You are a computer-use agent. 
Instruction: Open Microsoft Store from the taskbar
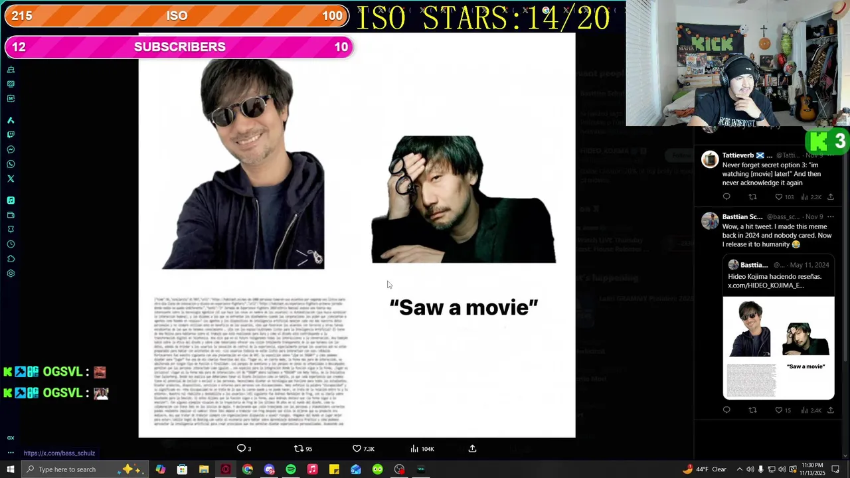pyautogui.click(x=182, y=469)
